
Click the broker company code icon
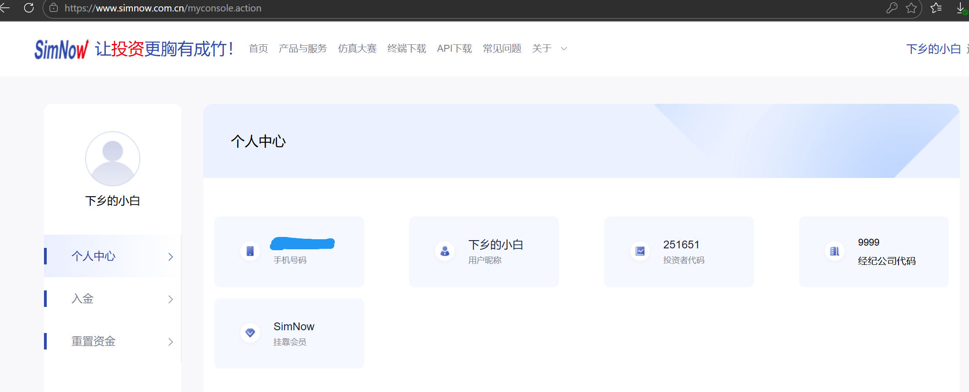pos(835,251)
